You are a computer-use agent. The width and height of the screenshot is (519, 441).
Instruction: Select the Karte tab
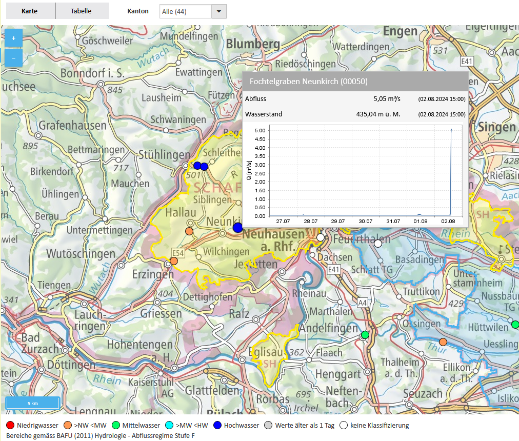pos(30,11)
